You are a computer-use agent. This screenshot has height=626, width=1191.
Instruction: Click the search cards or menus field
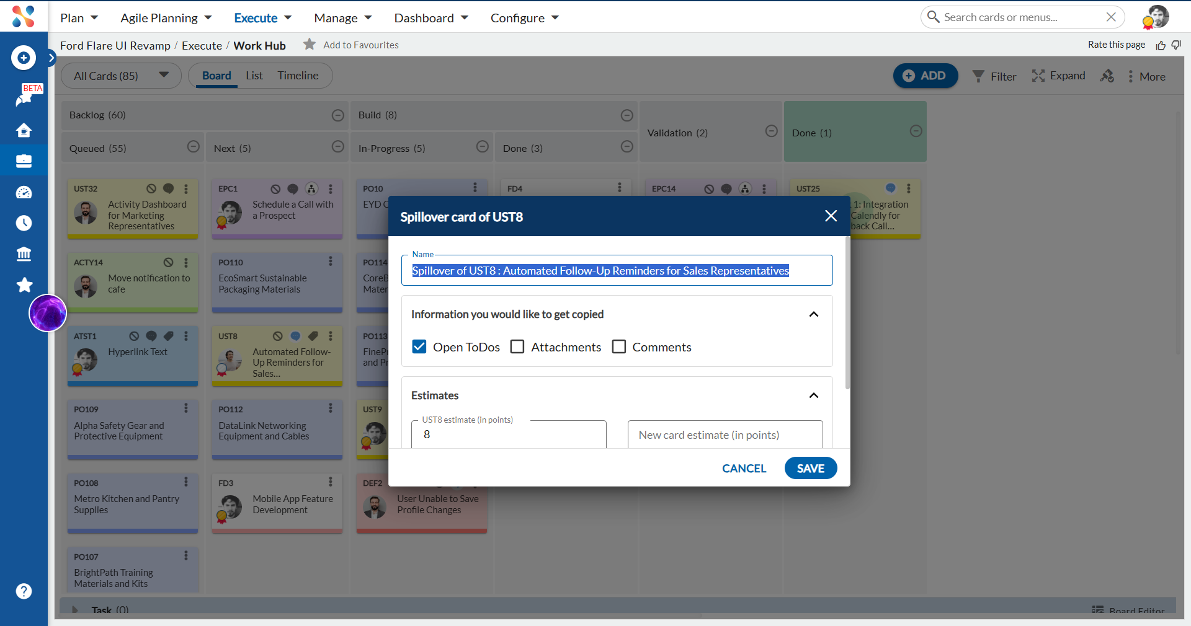1021,17
